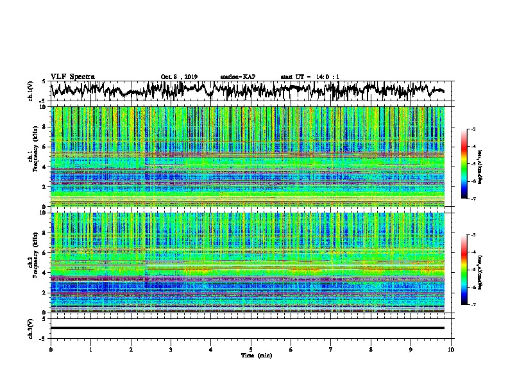The width and height of the screenshot is (508, 392).
Task: Click the "ch.1 Frequency (kHz)" axis label
Action: coord(33,149)
